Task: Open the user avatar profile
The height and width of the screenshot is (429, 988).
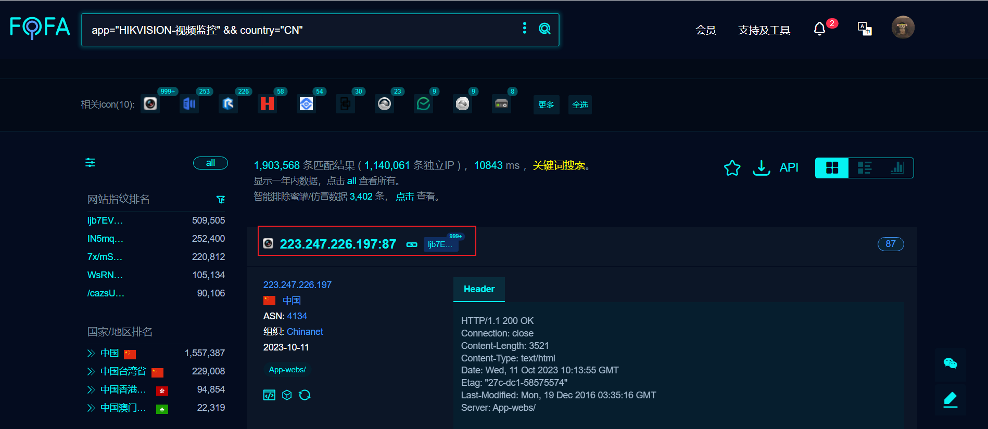Action: [903, 27]
